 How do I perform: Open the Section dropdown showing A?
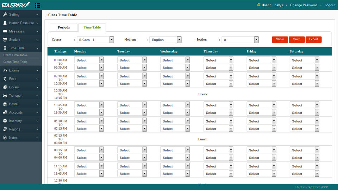pyautogui.click(x=240, y=40)
